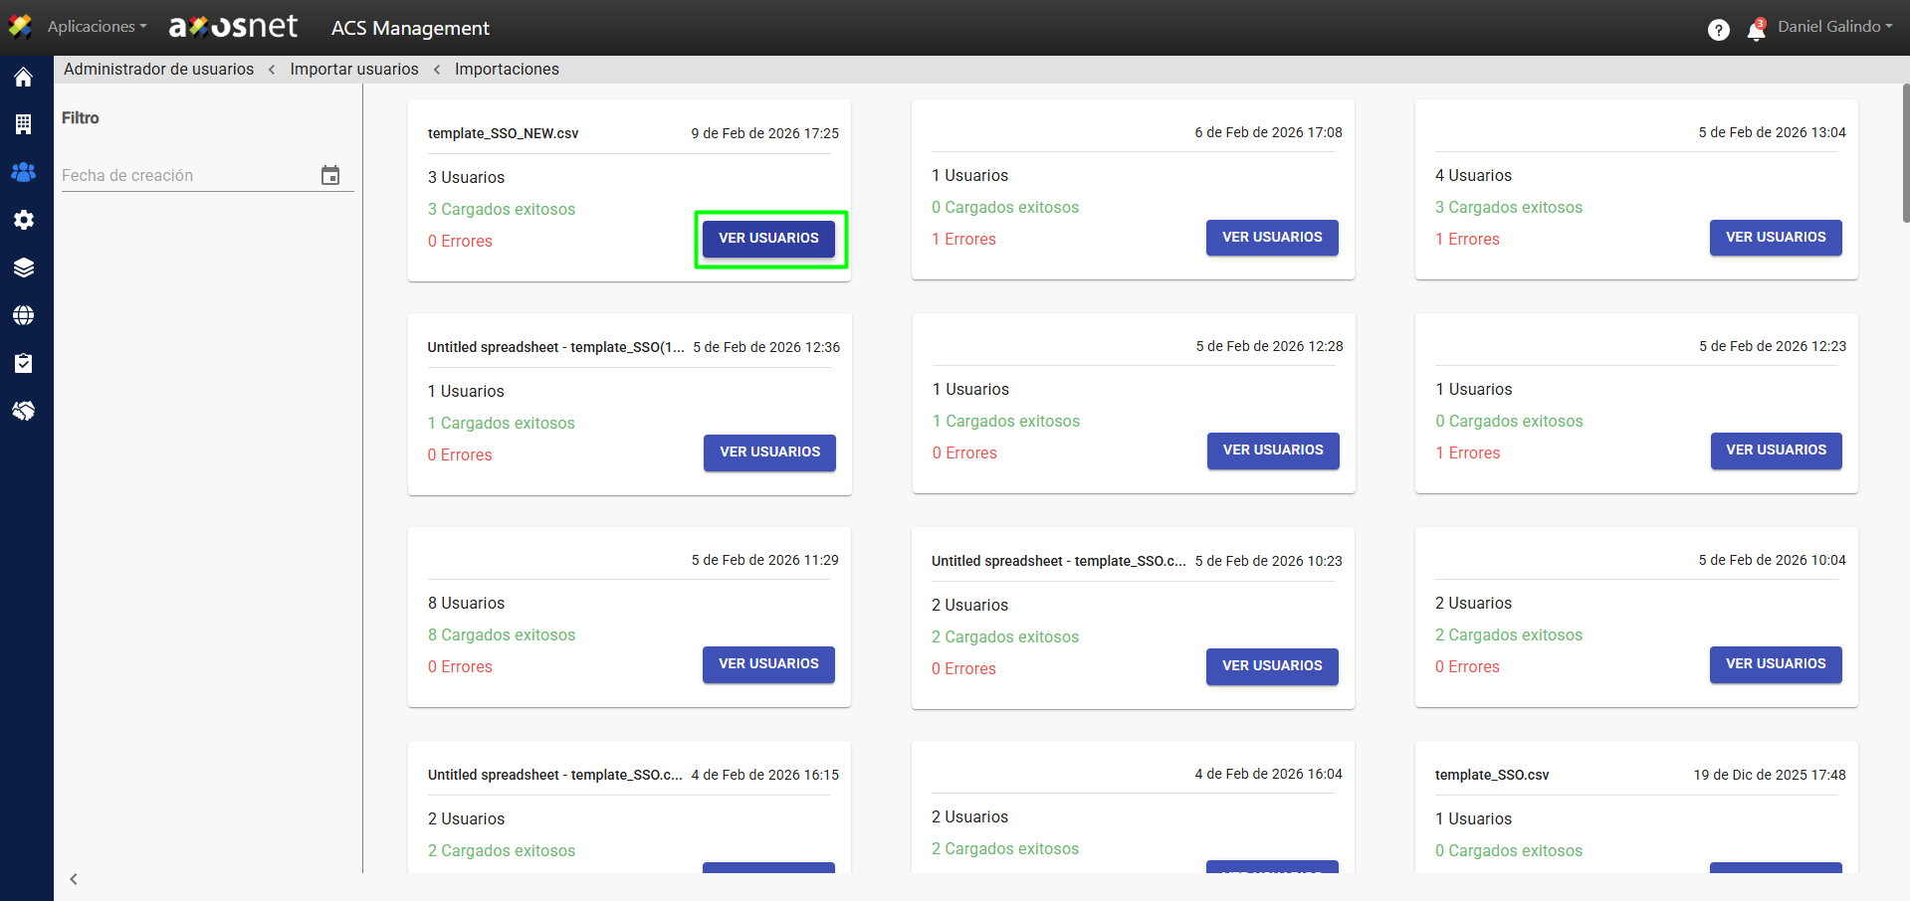Open the Daniel Galindo user menu

coord(1834,27)
